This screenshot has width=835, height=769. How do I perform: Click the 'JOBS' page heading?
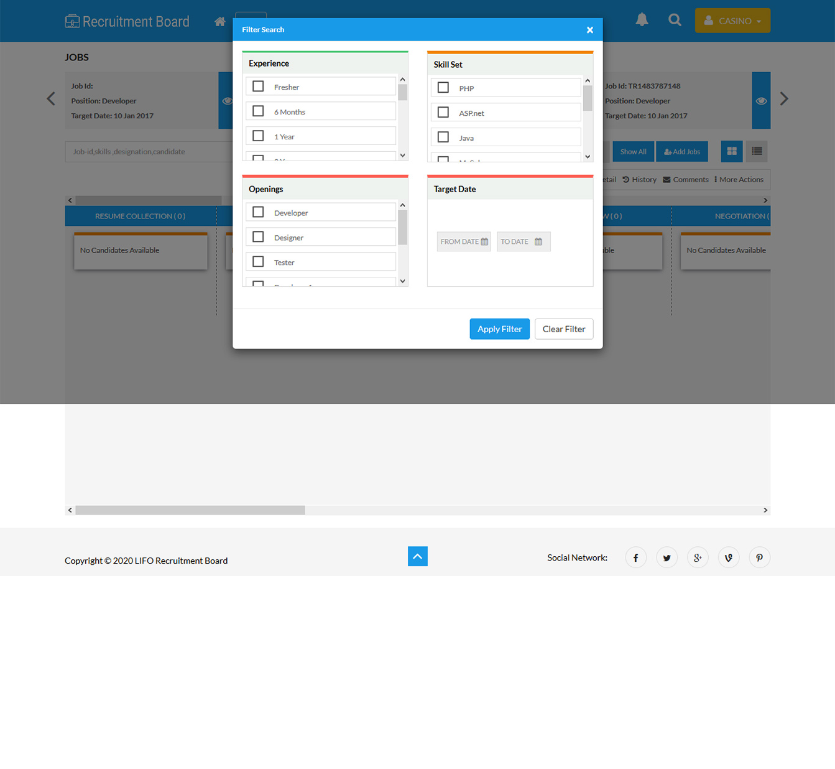coord(76,57)
